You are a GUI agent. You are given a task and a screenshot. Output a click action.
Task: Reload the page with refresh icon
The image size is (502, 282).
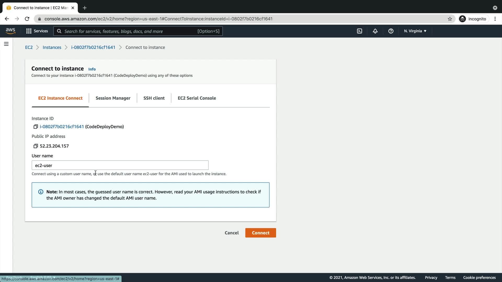click(x=27, y=19)
